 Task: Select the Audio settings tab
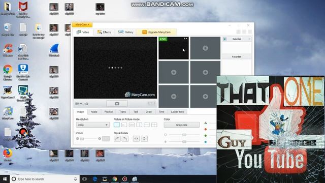click(94, 112)
